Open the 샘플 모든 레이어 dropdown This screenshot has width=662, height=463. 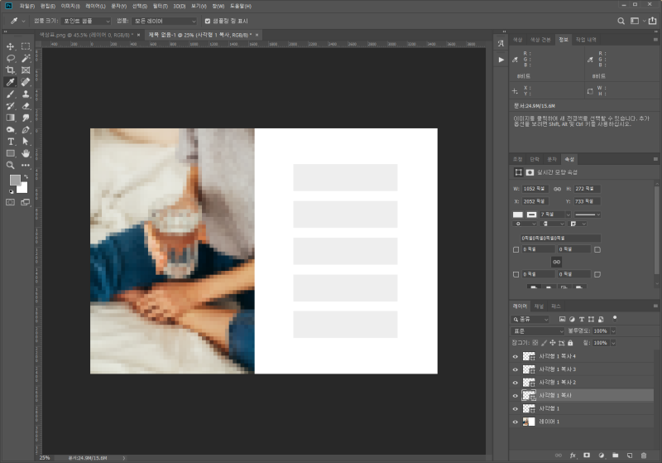point(165,21)
